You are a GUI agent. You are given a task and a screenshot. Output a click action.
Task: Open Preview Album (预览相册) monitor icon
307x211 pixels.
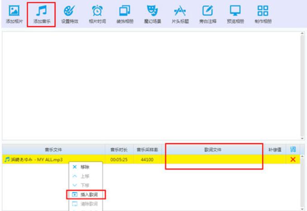coord(234,13)
